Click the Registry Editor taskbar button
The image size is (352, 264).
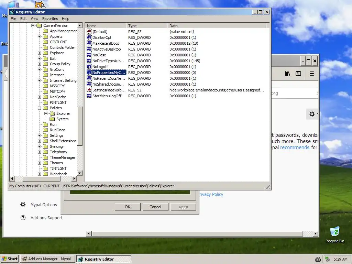tap(104, 259)
